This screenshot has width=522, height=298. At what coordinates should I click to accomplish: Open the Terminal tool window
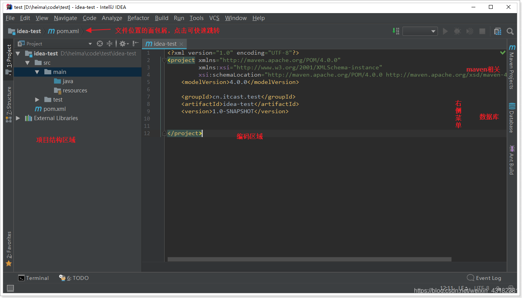coord(34,278)
